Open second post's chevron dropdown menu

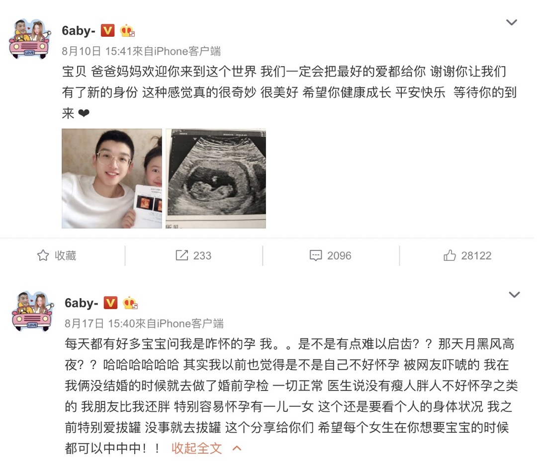[514, 295]
